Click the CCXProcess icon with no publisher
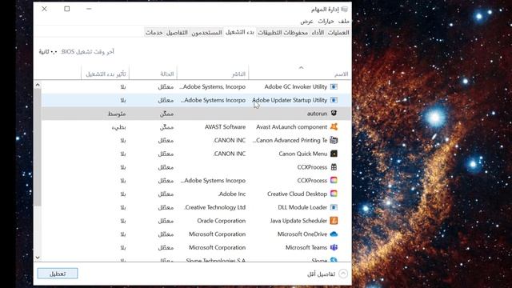512x288 pixels. click(334, 167)
